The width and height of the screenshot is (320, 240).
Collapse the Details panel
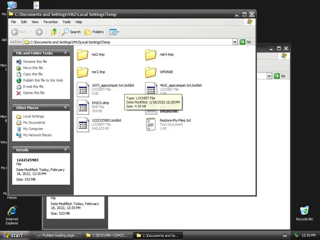(x=65, y=150)
